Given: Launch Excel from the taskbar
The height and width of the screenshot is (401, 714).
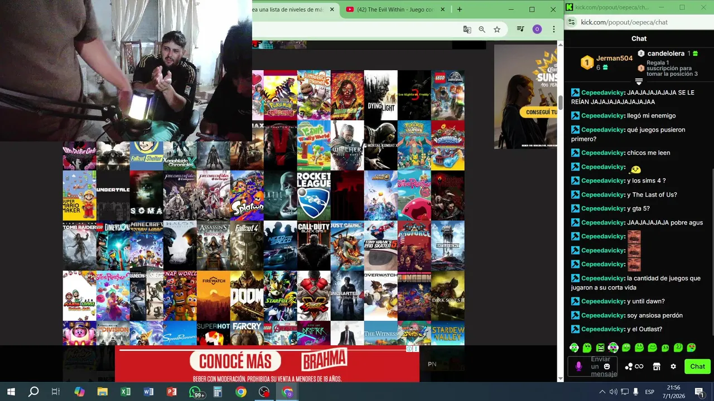Looking at the screenshot, I should point(126,392).
